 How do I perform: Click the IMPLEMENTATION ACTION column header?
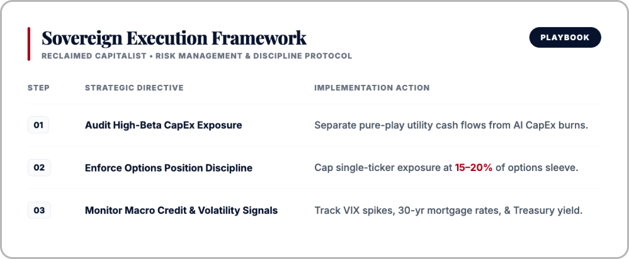(372, 87)
